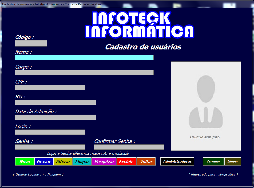This screenshot has height=188, width=254.
Task: Click the Código field
Action: [31, 43]
